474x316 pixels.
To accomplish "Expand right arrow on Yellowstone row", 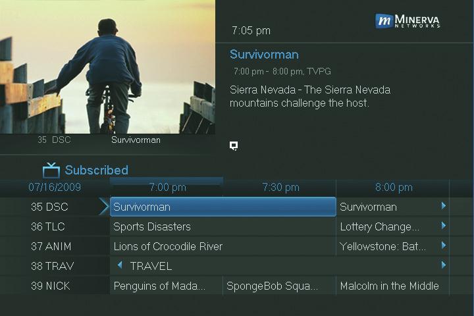I will click(x=444, y=246).
